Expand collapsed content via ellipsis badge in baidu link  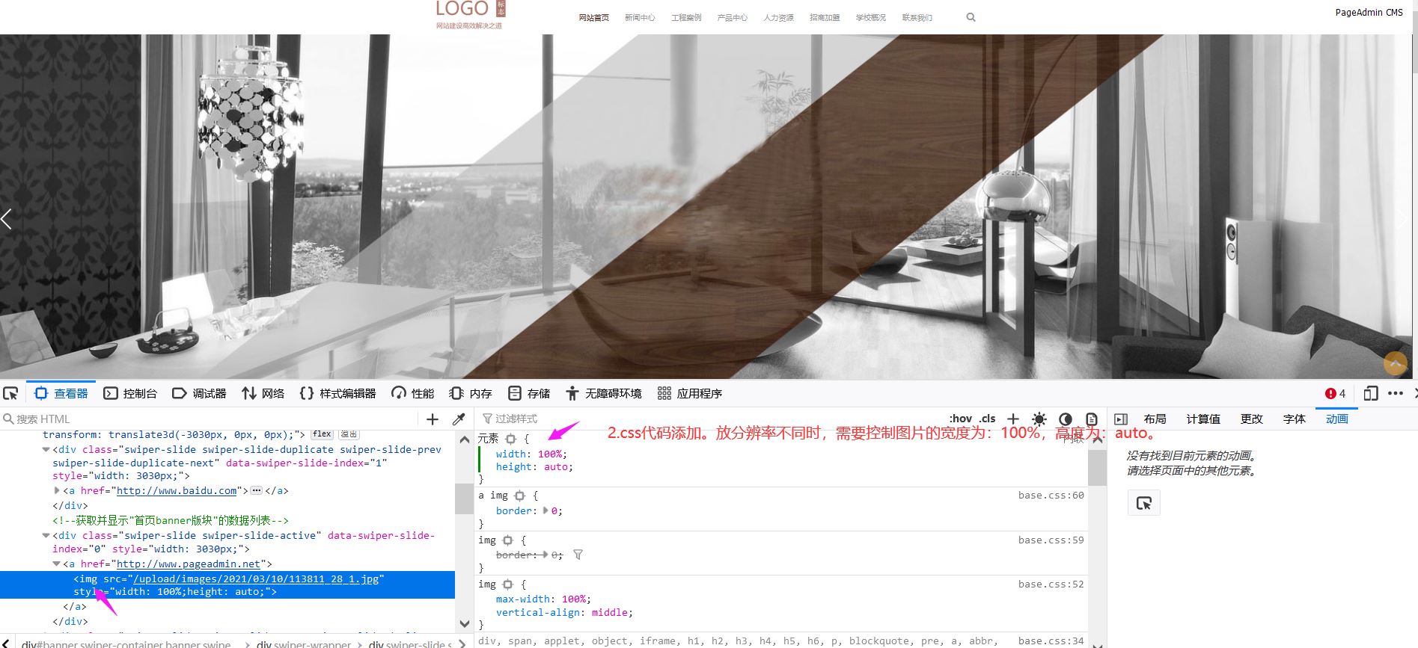click(x=257, y=490)
